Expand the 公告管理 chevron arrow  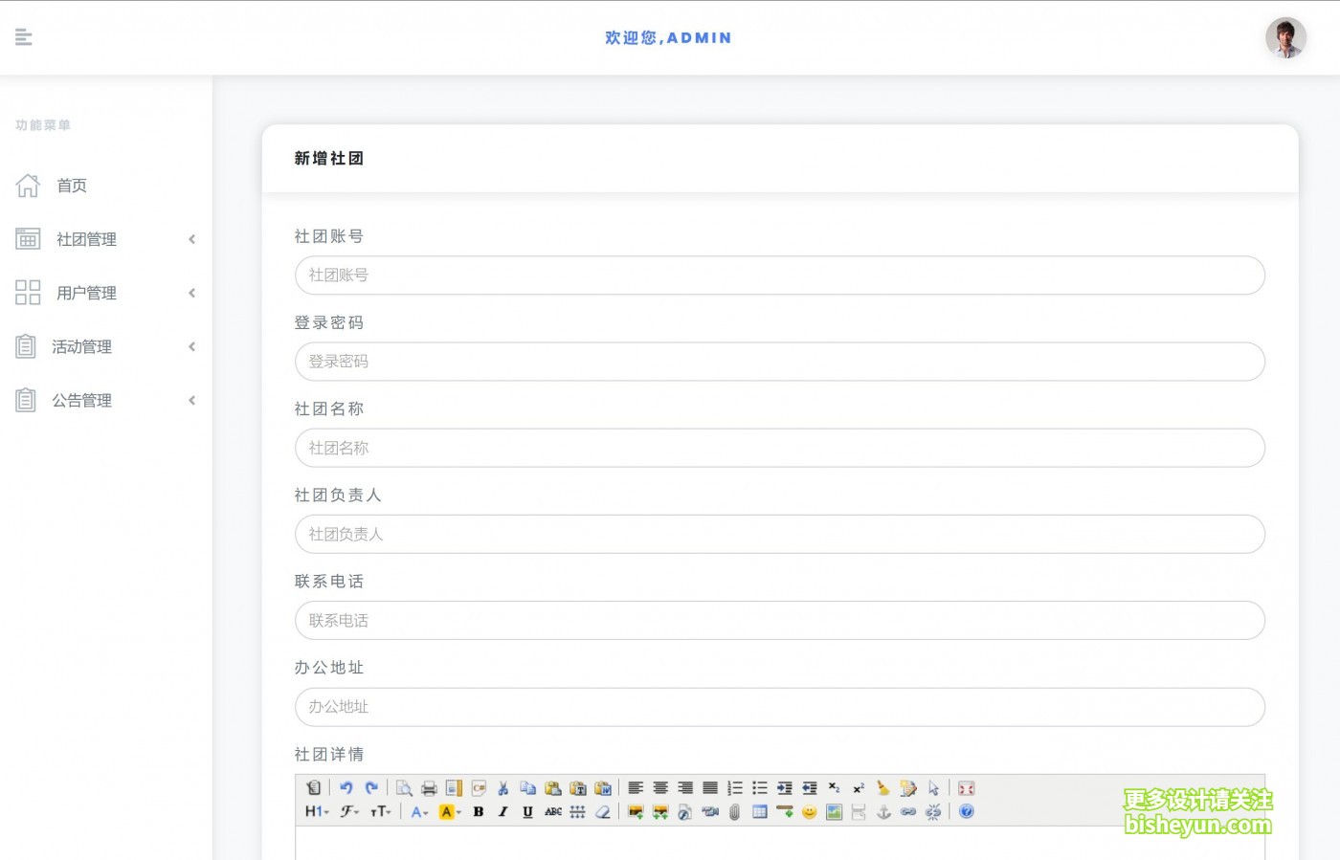click(192, 400)
